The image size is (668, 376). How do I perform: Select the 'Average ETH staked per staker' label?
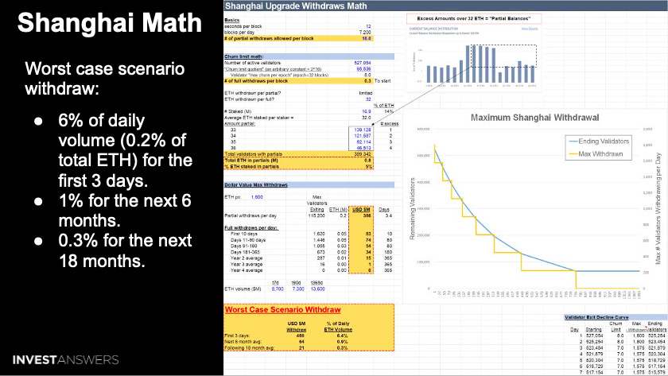tap(259, 118)
